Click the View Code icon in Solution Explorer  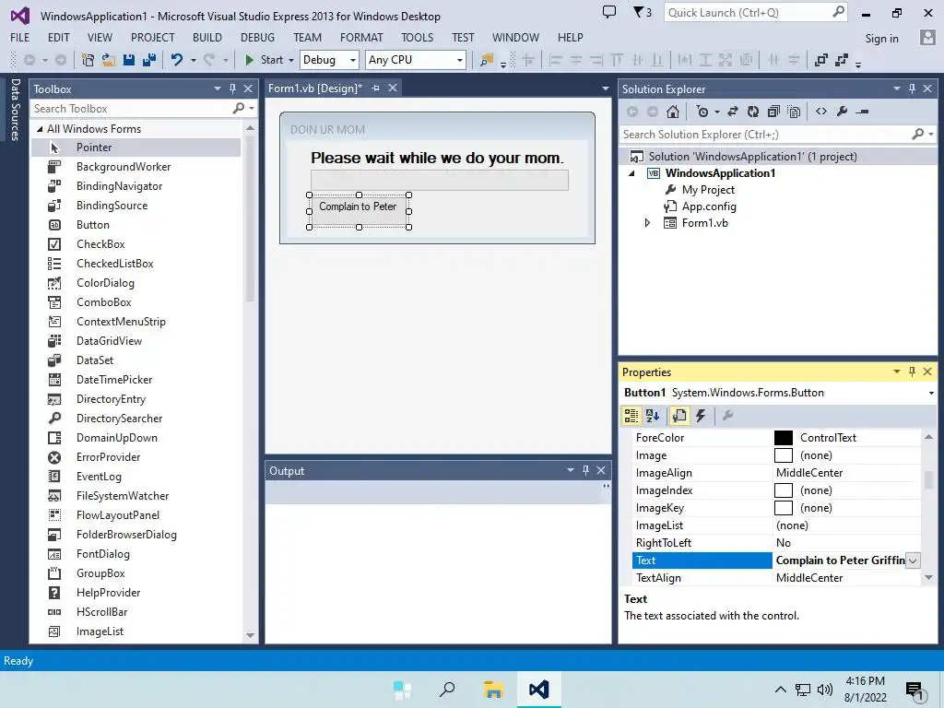[x=821, y=112]
